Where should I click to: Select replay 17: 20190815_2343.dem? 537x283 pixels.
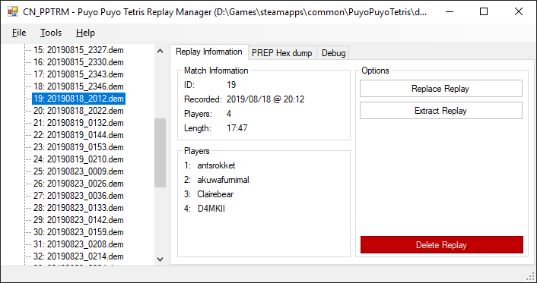coord(78,74)
